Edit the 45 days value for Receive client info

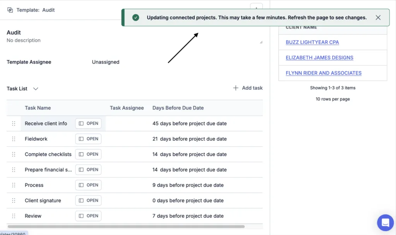coord(155,124)
